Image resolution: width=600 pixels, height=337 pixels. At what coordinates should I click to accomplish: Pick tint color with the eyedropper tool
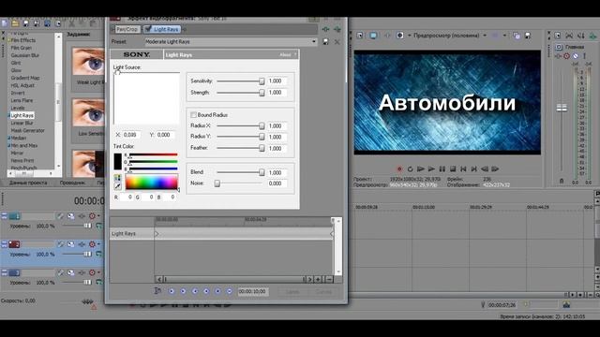click(x=117, y=186)
